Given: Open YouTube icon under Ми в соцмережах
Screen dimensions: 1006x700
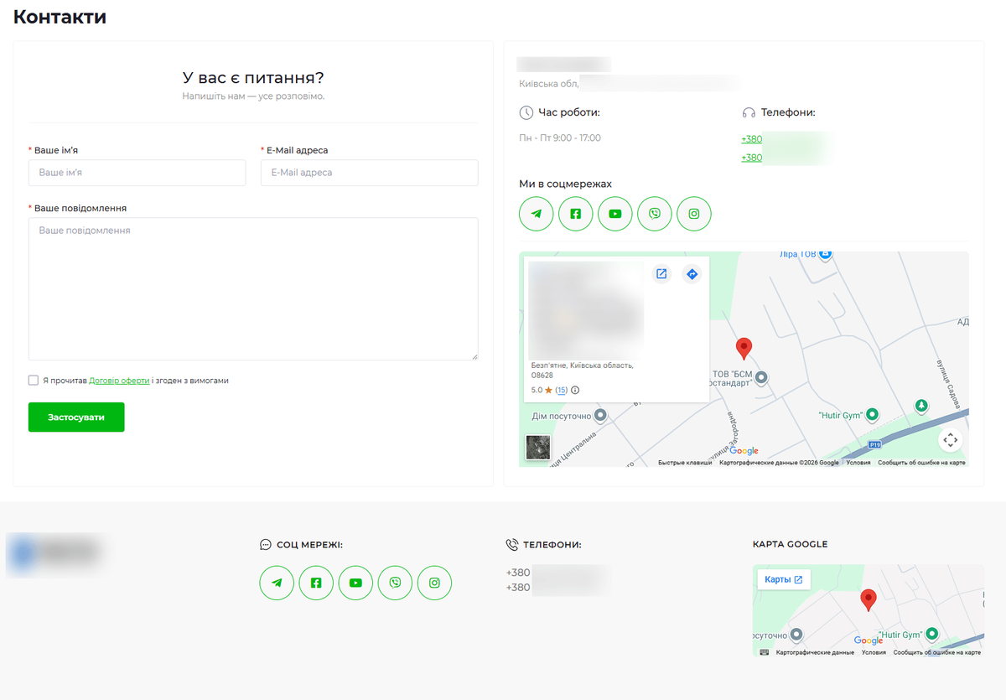Looking at the screenshot, I should 615,214.
